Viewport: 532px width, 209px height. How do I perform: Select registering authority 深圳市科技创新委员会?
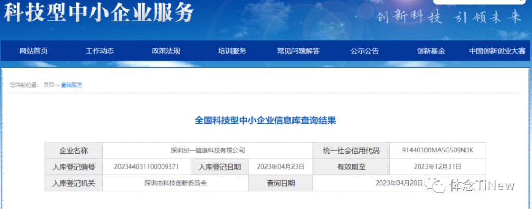pyautogui.click(x=176, y=183)
